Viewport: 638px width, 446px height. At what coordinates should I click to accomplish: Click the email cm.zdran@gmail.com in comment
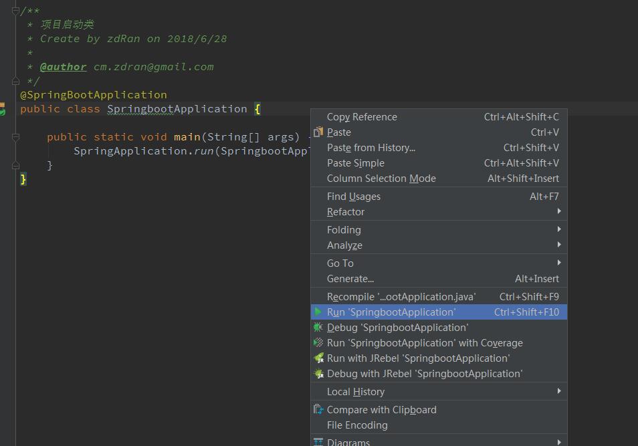(x=153, y=67)
